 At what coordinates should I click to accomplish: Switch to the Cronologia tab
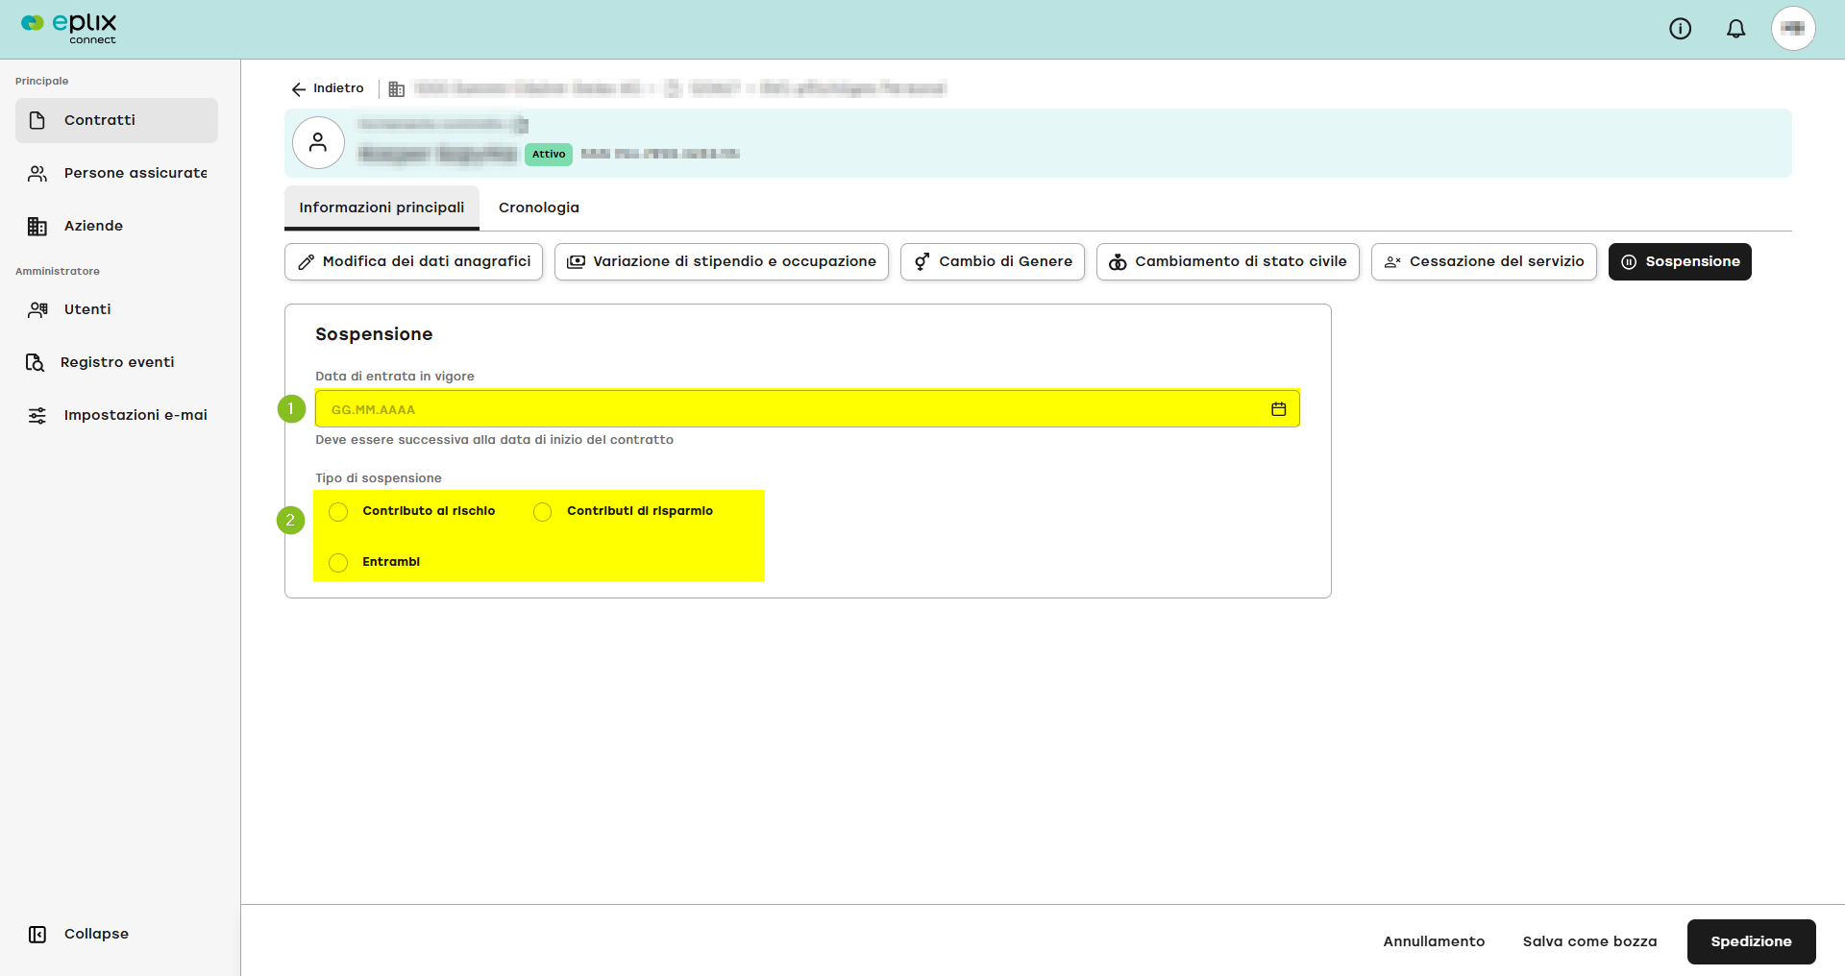[539, 207]
